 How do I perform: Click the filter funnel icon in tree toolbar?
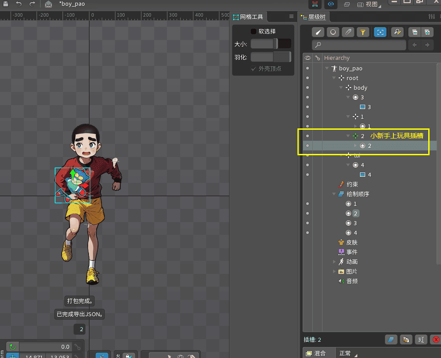[x=363, y=32]
